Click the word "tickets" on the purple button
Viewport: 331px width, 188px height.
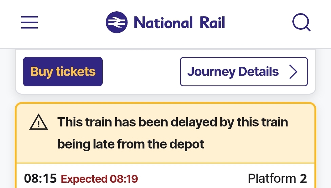(76, 72)
